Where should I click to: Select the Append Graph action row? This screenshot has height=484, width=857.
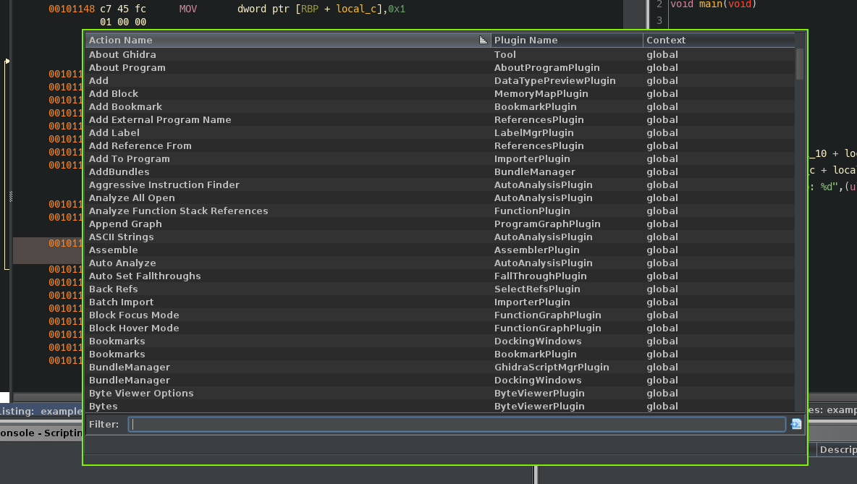click(x=440, y=224)
